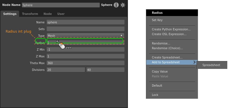
Task: Click the Theta Max value field
Action: click(85, 63)
